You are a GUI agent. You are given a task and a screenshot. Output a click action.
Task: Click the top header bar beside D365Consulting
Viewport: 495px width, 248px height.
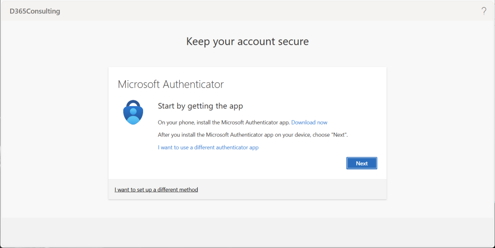pyautogui.click(x=242, y=11)
